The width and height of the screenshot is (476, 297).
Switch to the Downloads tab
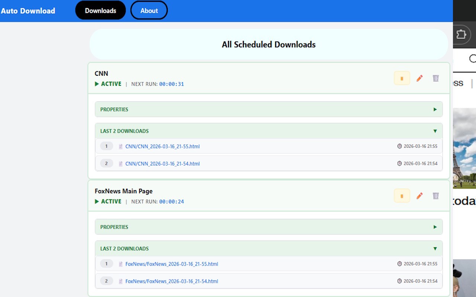100,10
